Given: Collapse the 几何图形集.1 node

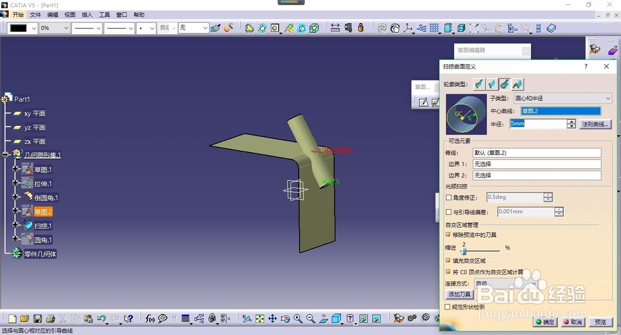Looking at the screenshot, I should pos(5,154).
